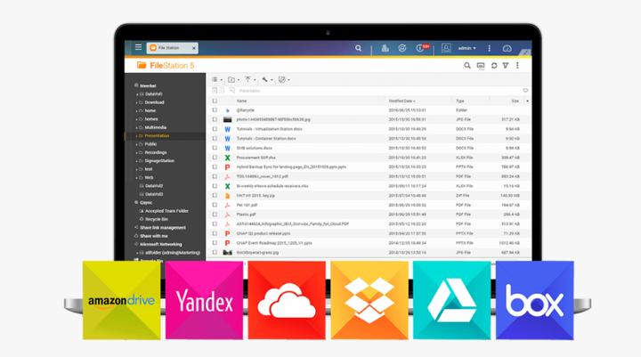Go forward with right navigation arrow
Image resolution: width=641 pixels, height=357 pixels.
[222, 91]
